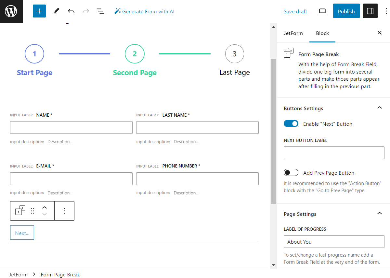Open the block inserter

(x=39, y=11)
